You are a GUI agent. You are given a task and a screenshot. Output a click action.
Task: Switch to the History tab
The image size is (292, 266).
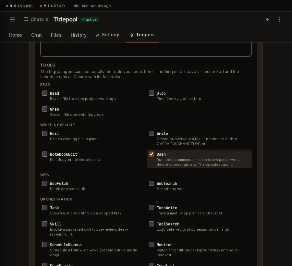coord(79,35)
